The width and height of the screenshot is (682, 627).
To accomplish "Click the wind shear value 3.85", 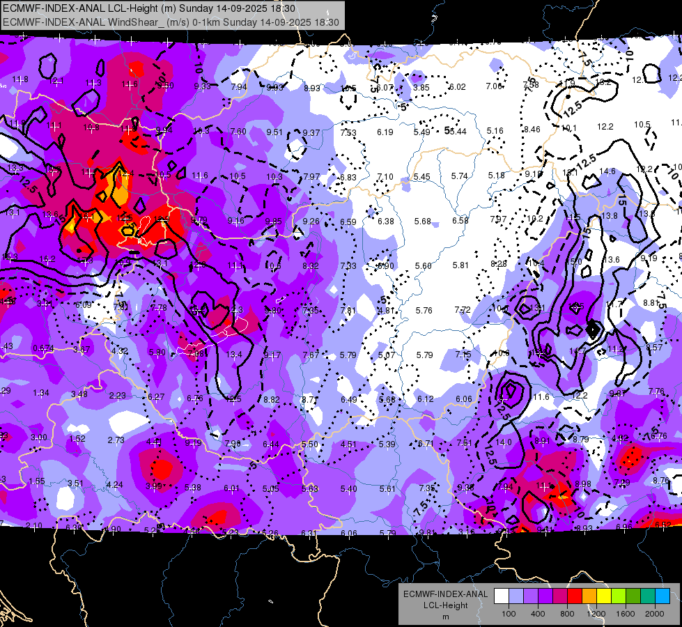I will pyautogui.click(x=421, y=88).
